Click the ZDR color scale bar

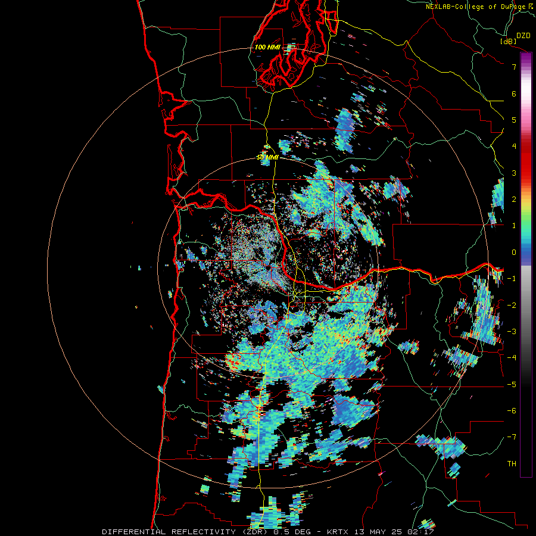526,264
